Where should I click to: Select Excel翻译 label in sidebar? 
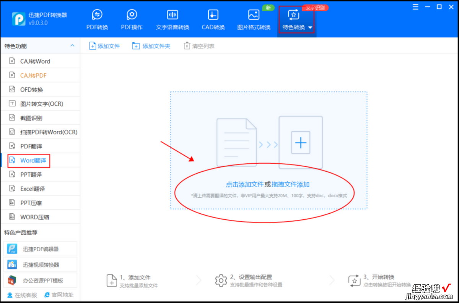click(33, 188)
